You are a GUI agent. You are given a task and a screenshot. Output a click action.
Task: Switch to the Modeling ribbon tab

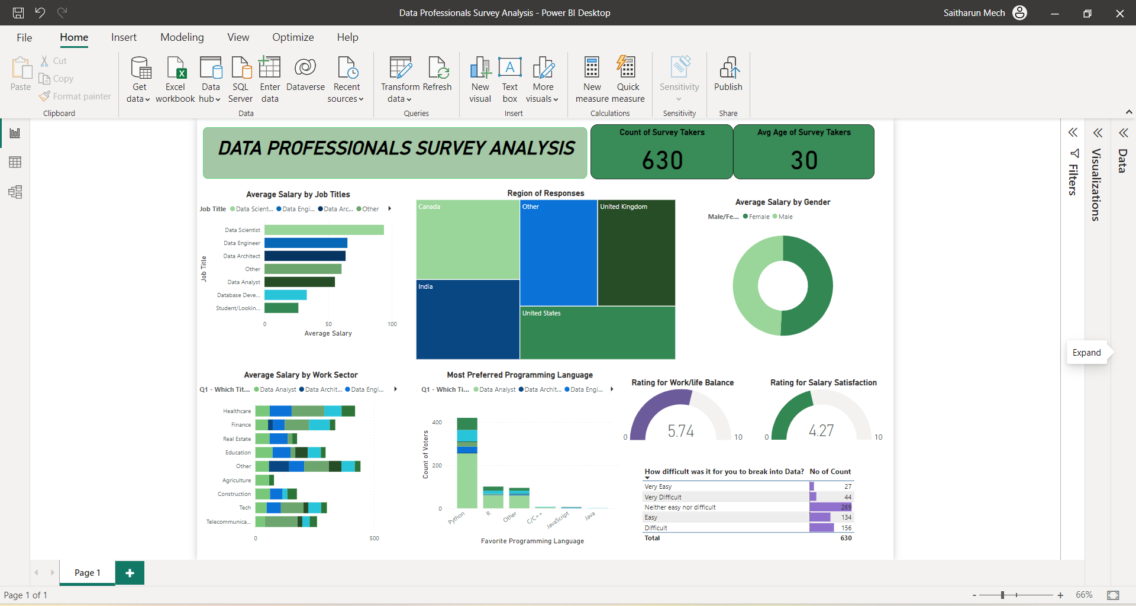182,37
